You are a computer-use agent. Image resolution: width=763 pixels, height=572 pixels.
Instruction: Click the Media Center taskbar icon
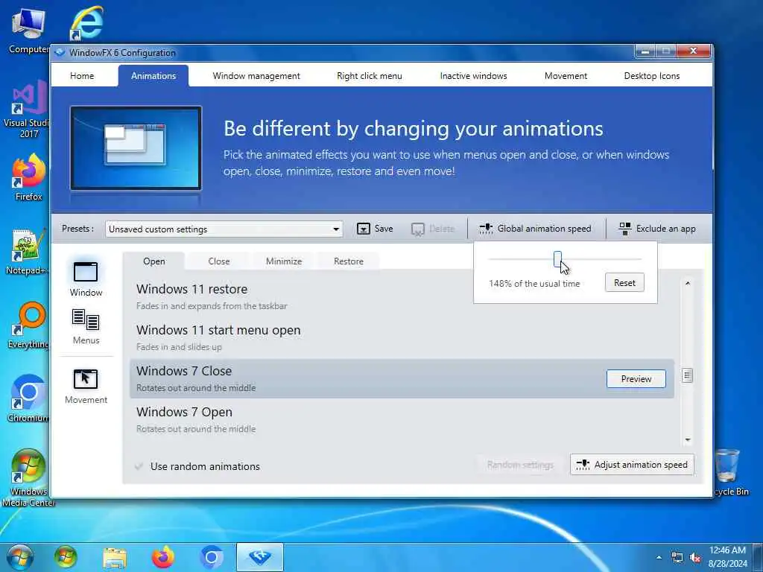[66, 557]
